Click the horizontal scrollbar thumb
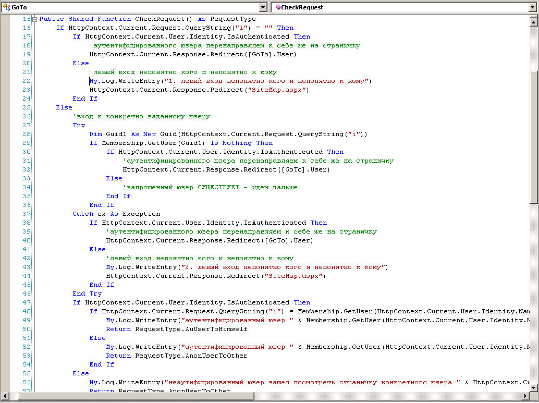The height and width of the screenshot is (403, 539). point(136,396)
